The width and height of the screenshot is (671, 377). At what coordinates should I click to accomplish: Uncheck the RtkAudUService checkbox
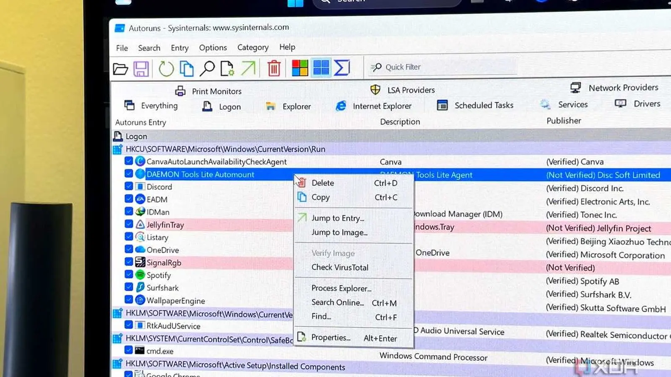point(129,325)
